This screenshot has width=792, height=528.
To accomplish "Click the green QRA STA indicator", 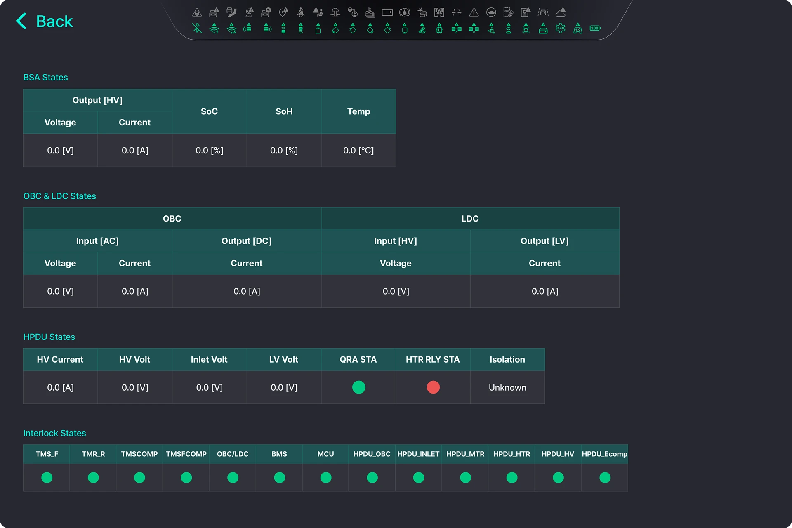I will (x=358, y=387).
